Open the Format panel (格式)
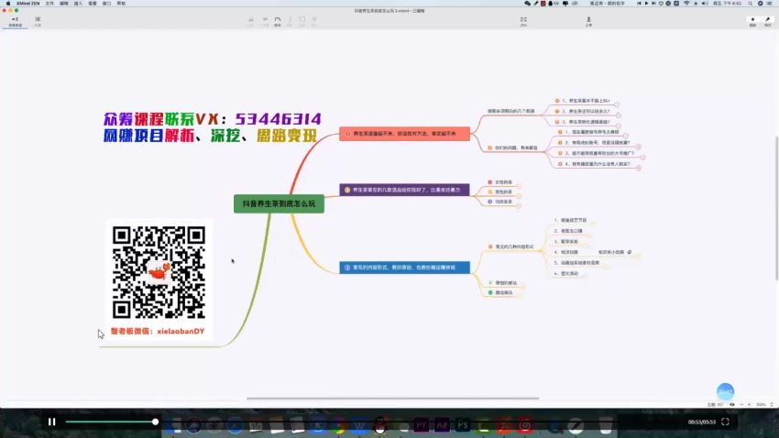Image resolution: width=779 pixels, height=438 pixels. (768, 21)
